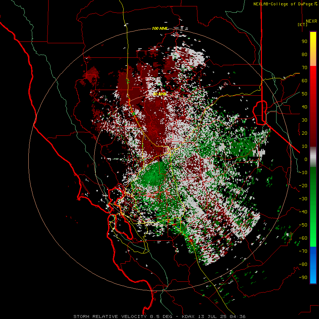Viewport: 319px width, 319px height.
Task: Click the 100 NMI range ring label
Action: click(x=160, y=28)
